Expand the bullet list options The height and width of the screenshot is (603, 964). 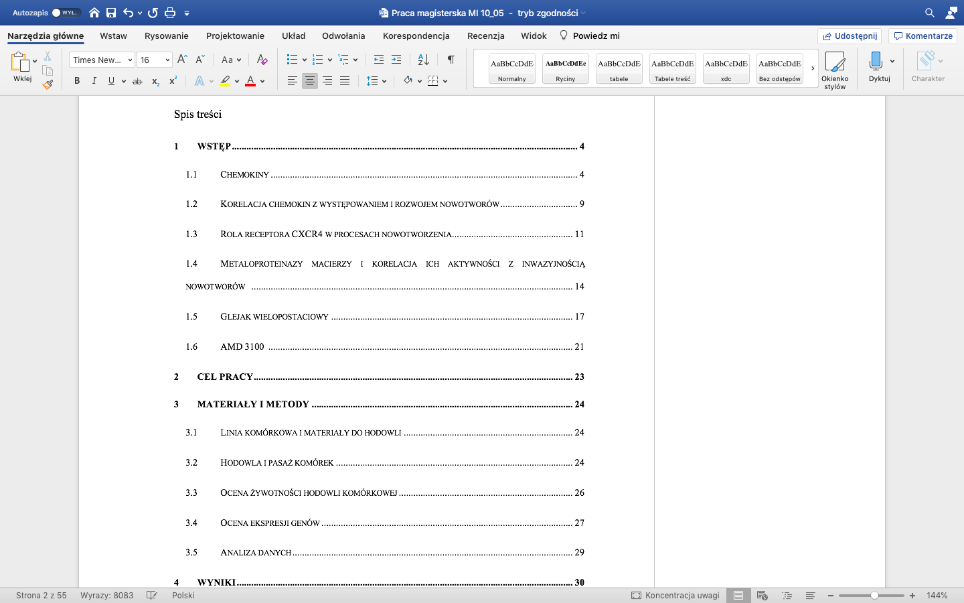click(305, 60)
